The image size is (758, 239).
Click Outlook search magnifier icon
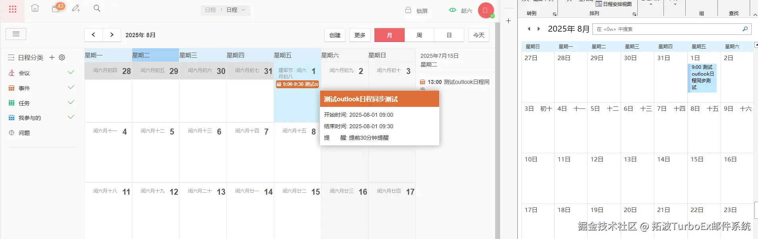(x=745, y=29)
